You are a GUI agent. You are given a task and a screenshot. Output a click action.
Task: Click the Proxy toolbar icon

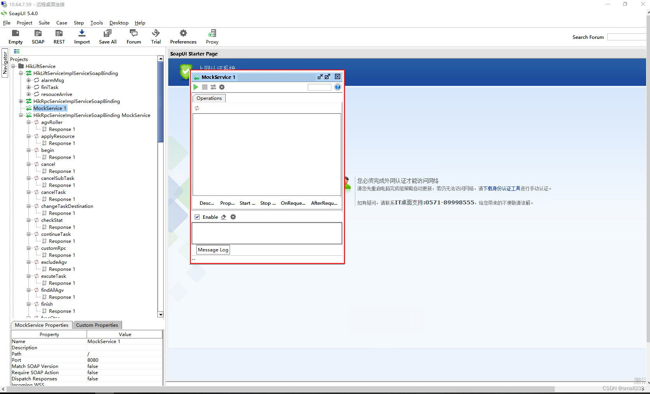point(212,33)
